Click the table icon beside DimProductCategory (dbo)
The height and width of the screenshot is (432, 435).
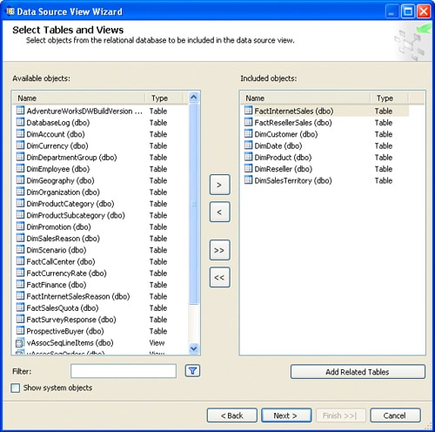[20, 203]
